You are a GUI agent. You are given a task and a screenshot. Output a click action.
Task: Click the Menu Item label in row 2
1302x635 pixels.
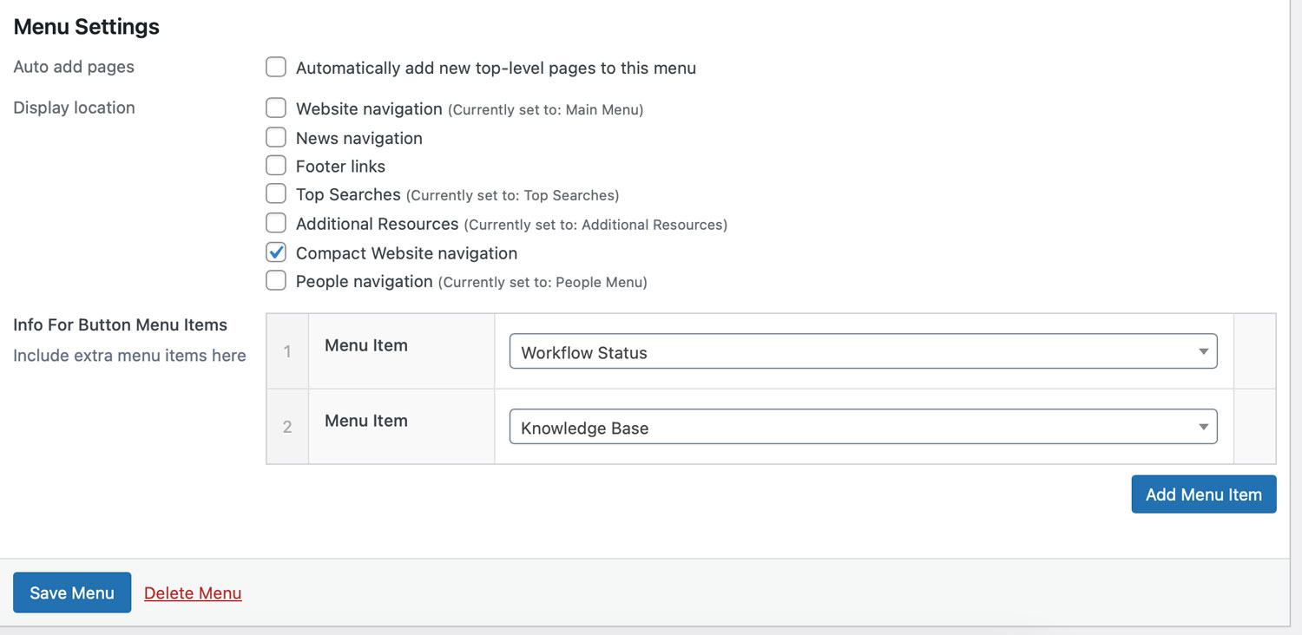point(365,421)
